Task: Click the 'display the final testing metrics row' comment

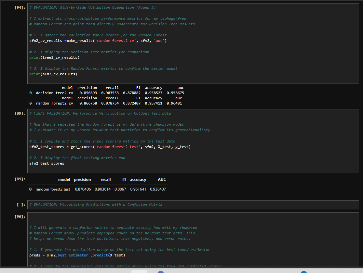Action: click(77, 158)
